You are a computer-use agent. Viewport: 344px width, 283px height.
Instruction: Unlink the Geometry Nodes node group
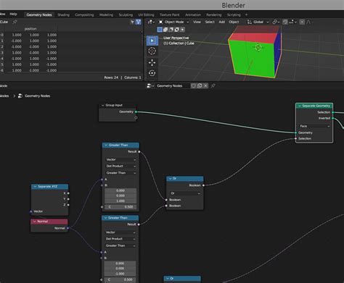click(x=205, y=85)
